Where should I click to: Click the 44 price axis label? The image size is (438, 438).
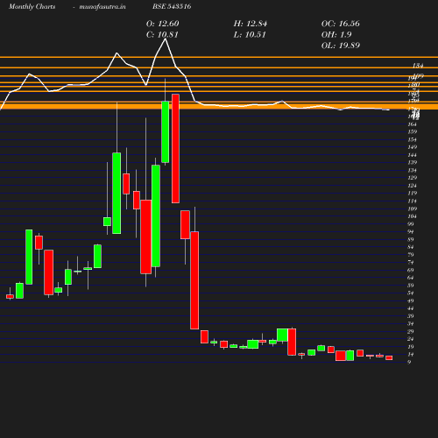[411, 308]
